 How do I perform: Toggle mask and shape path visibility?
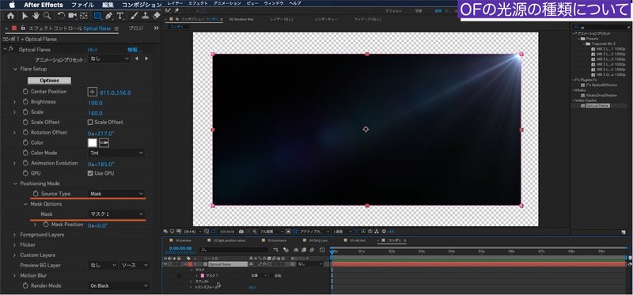213,232
